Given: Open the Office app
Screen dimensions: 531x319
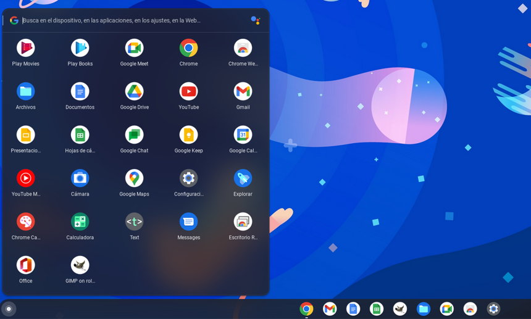Looking at the screenshot, I should [26, 265].
